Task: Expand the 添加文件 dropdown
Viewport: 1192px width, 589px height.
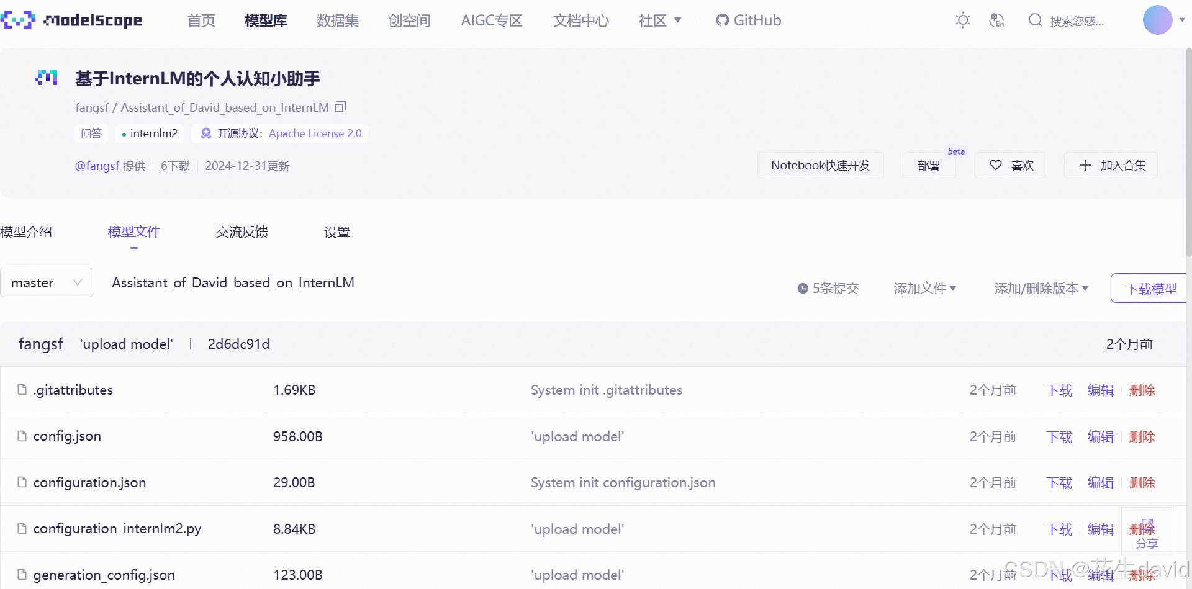Action: click(925, 289)
